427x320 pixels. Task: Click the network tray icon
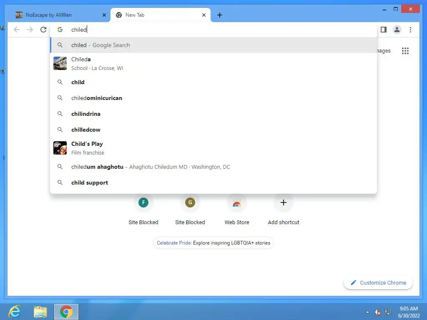click(388, 312)
